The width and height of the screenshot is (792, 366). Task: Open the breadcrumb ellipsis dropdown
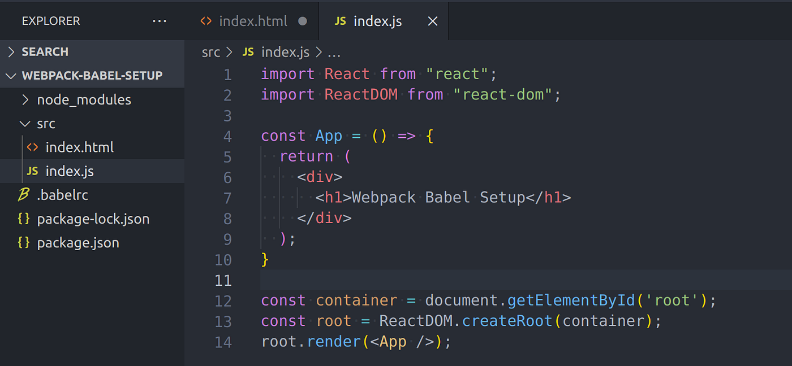pos(334,52)
